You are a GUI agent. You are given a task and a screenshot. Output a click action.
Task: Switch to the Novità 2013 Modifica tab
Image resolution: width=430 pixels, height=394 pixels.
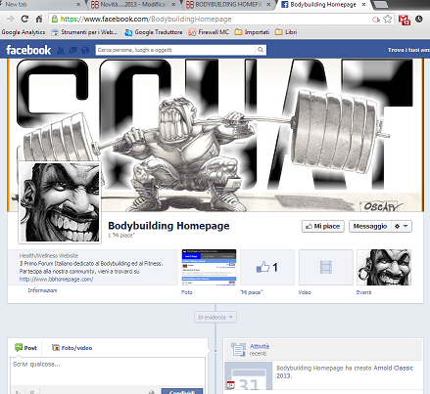pyautogui.click(x=132, y=4)
